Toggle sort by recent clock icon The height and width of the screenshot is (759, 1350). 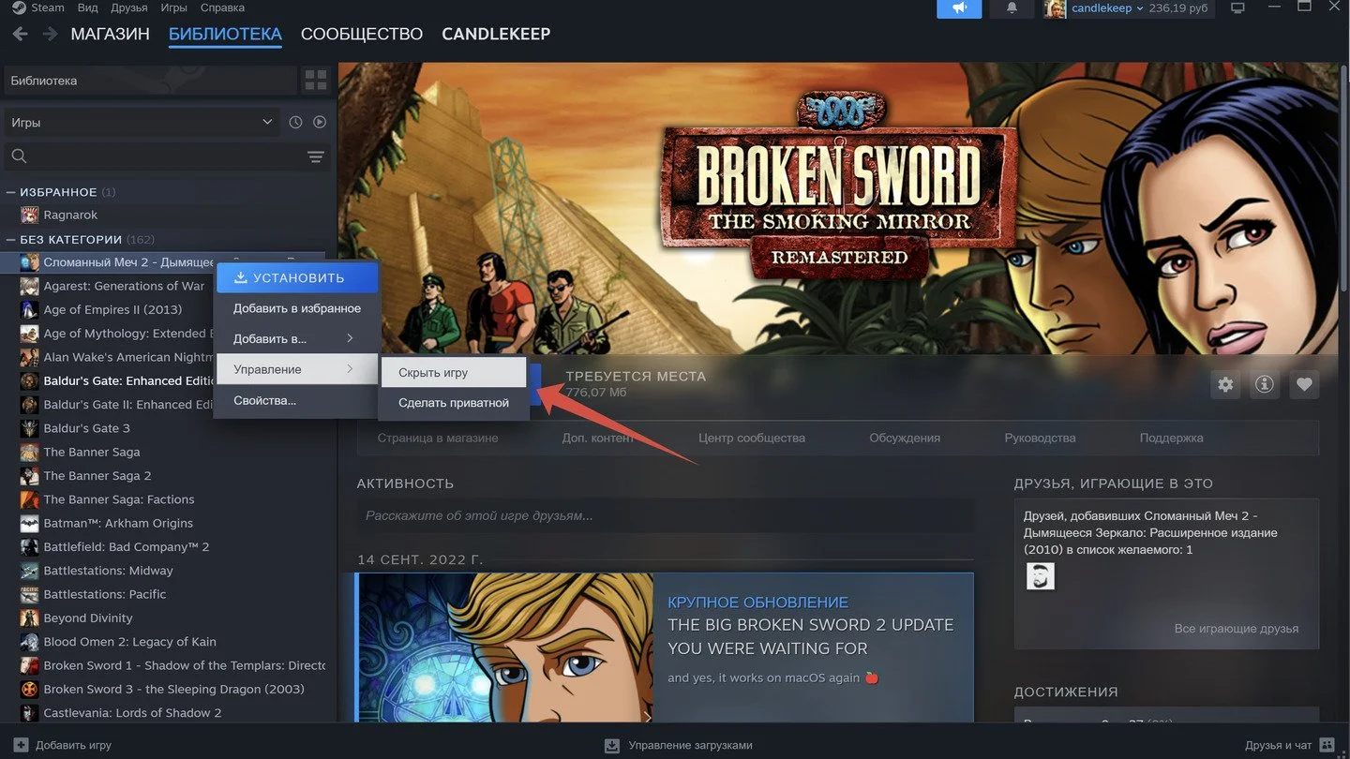tap(295, 122)
